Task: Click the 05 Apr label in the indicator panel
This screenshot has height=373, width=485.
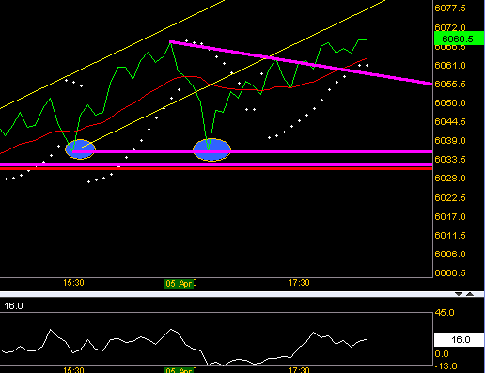Action: pyautogui.click(x=179, y=370)
